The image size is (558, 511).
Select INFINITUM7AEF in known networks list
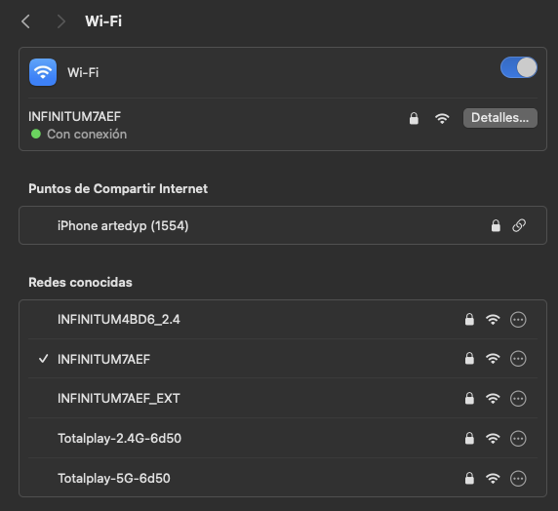[x=283, y=359]
